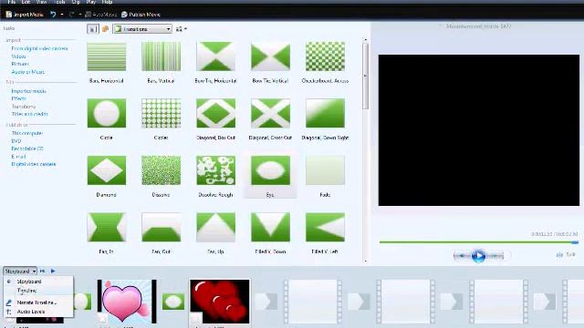Select the Diagonal, Cross Out transition

pos(270,113)
